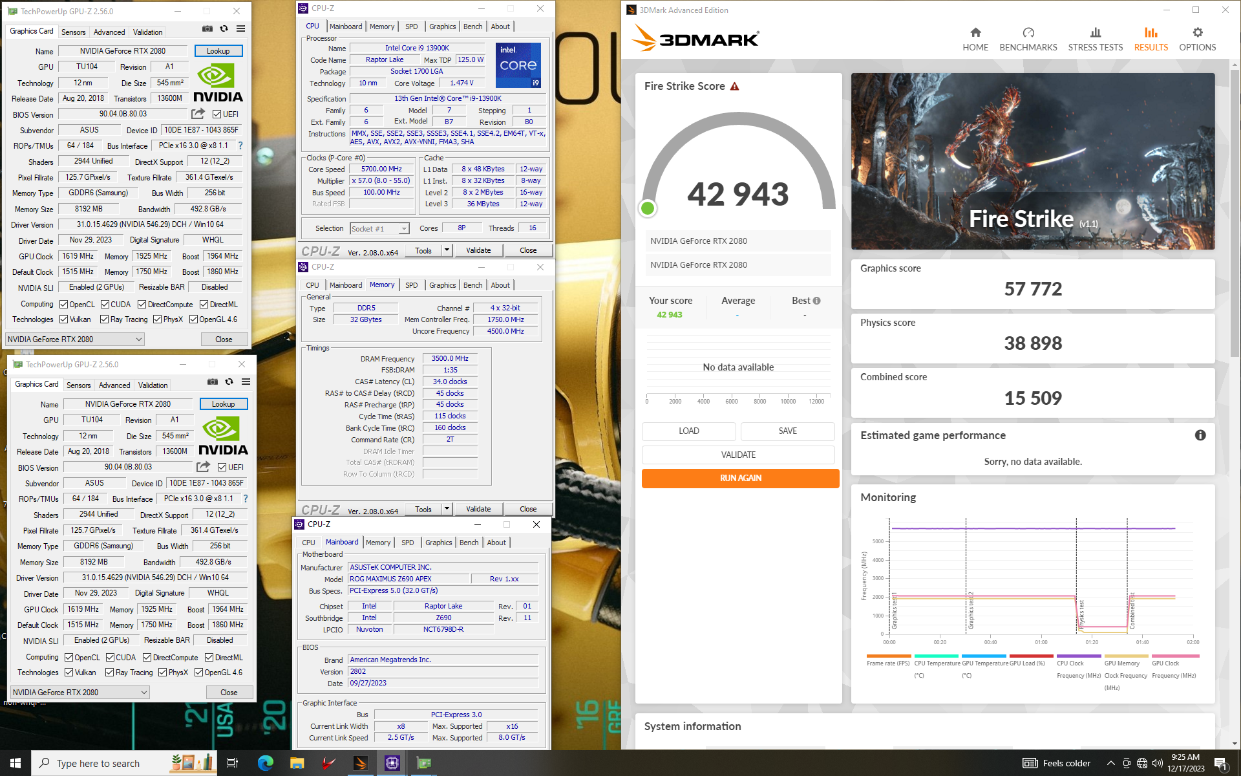
Task: Open 3DMark OPTIONS gear
Action: pos(1197,39)
